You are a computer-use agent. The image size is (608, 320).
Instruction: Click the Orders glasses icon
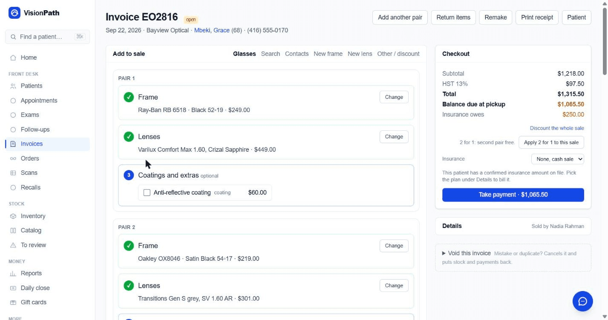(x=13, y=159)
